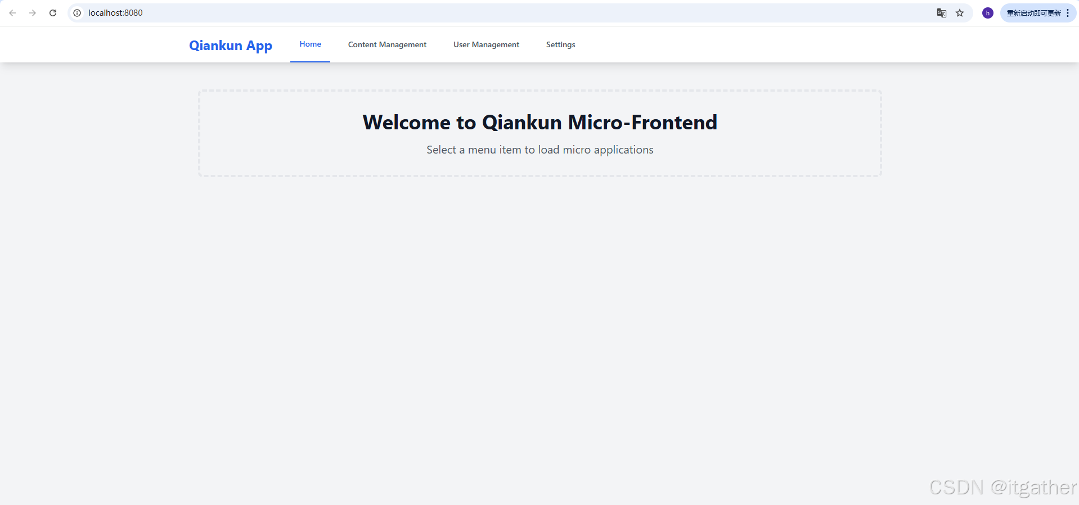The image size is (1079, 505).
Task: Click the browser forward arrow
Action: pyautogui.click(x=33, y=13)
